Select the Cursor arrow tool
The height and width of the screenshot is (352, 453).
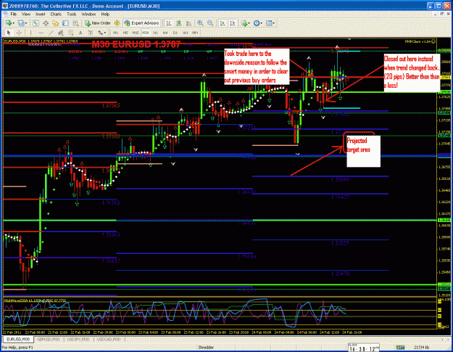click(9, 33)
